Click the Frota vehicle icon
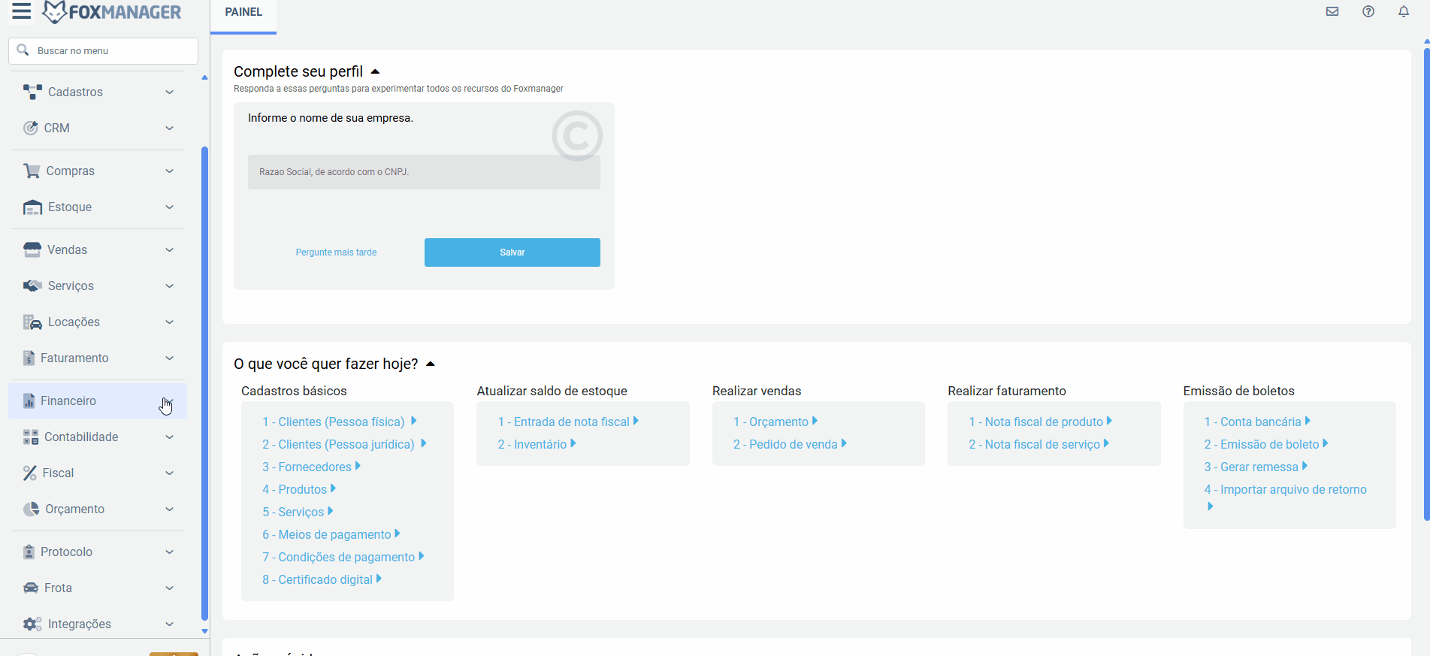 31,588
